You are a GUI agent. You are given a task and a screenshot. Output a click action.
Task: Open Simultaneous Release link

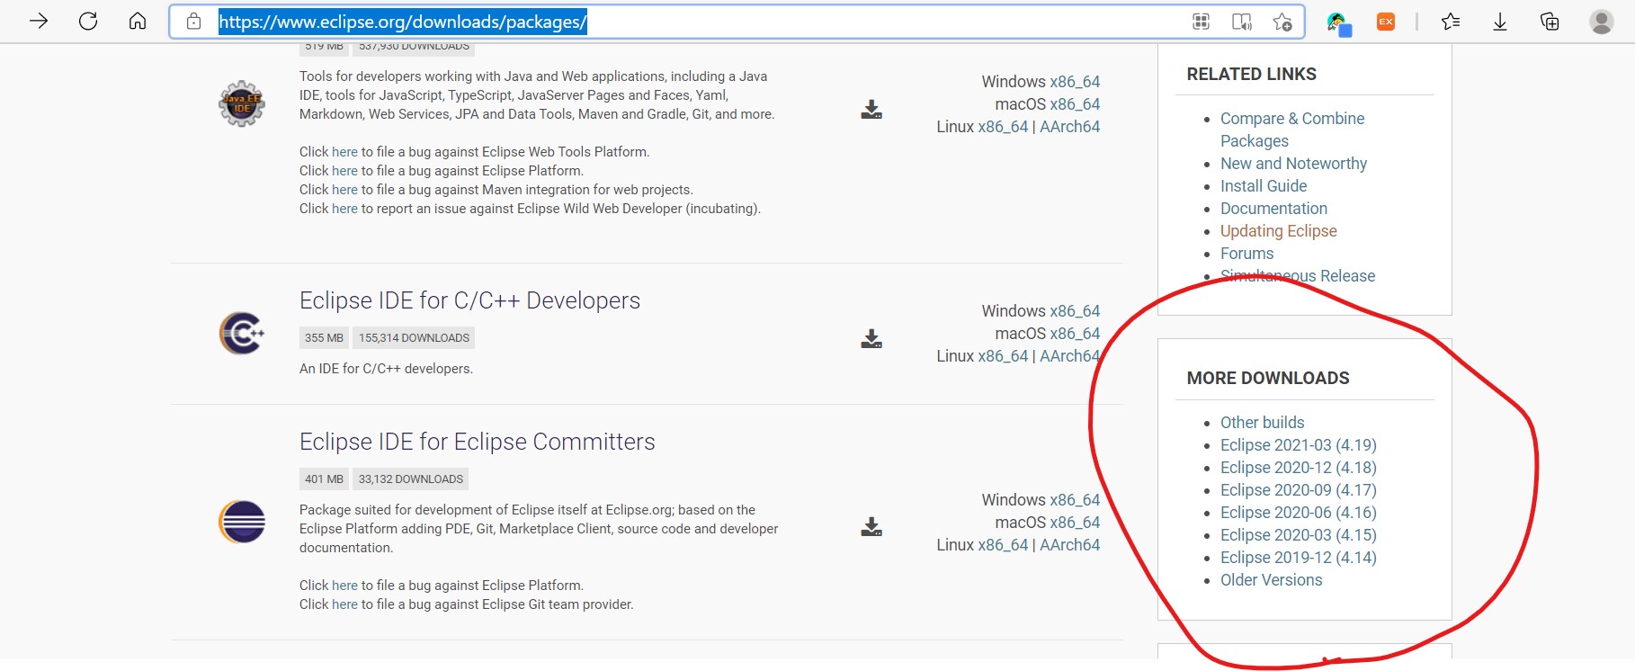click(1298, 276)
